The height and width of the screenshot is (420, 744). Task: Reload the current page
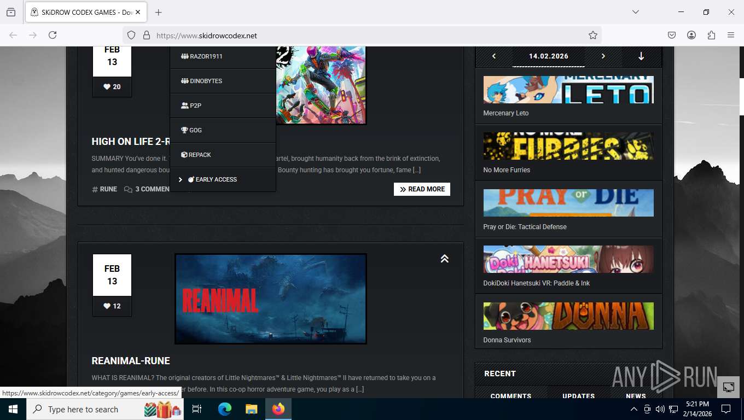click(x=53, y=35)
